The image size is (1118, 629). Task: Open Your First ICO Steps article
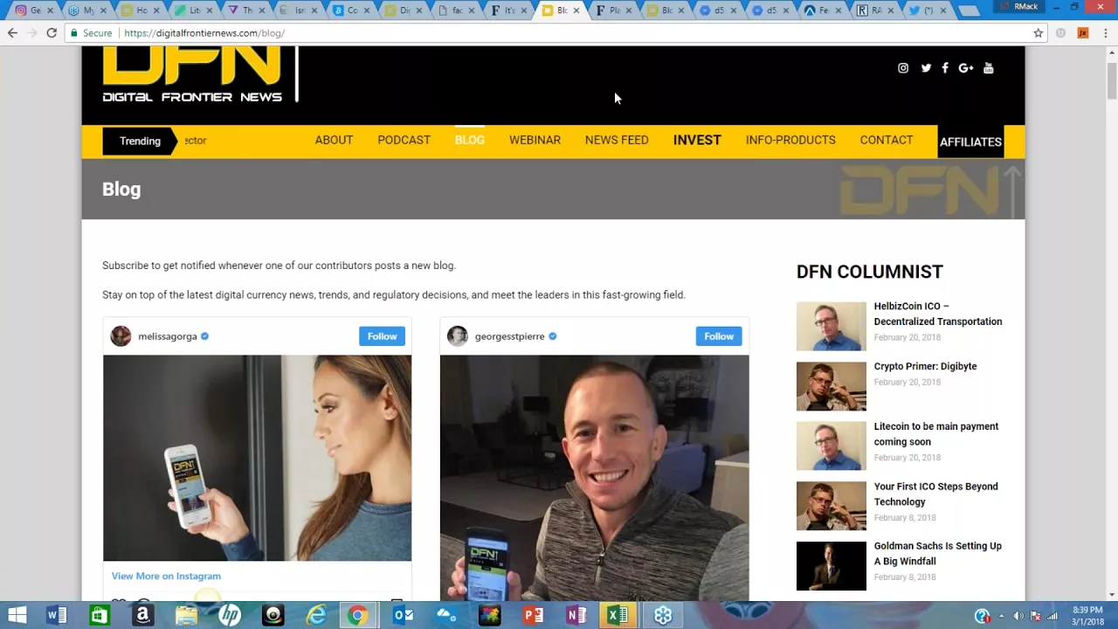(935, 494)
